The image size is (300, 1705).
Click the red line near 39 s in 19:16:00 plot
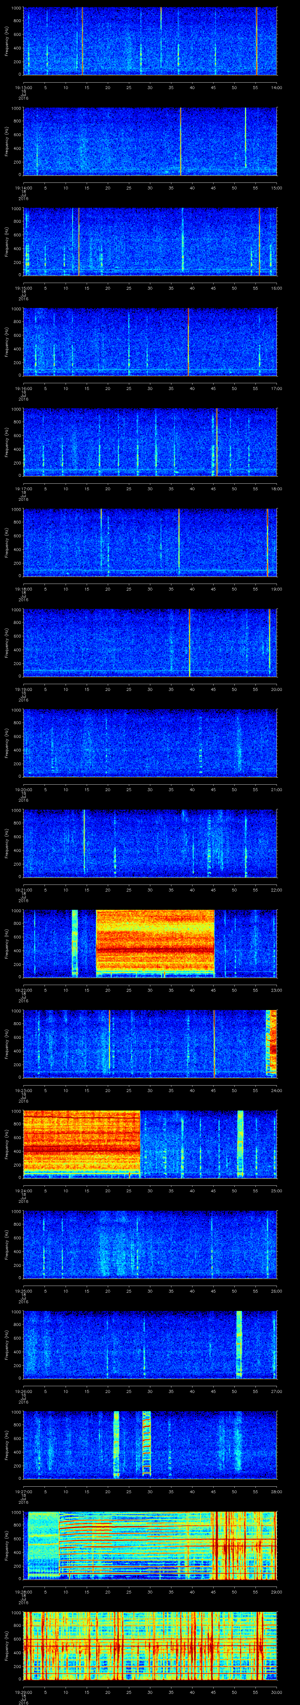tap(189, 342)
